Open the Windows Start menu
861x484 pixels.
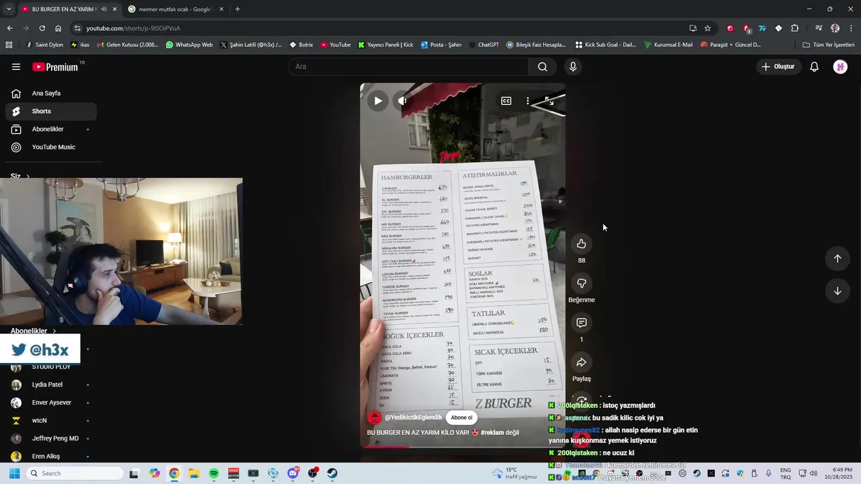coord(14,473)
